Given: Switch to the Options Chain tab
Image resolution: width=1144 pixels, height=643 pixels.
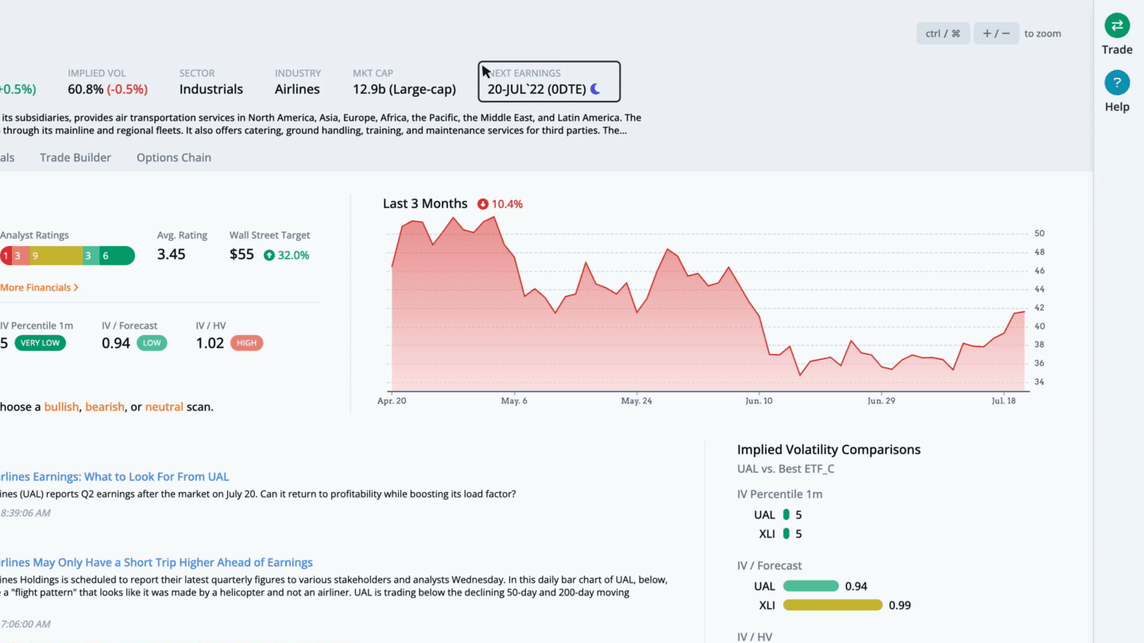Looking at the screenshot, I should (x=174, y=157).
